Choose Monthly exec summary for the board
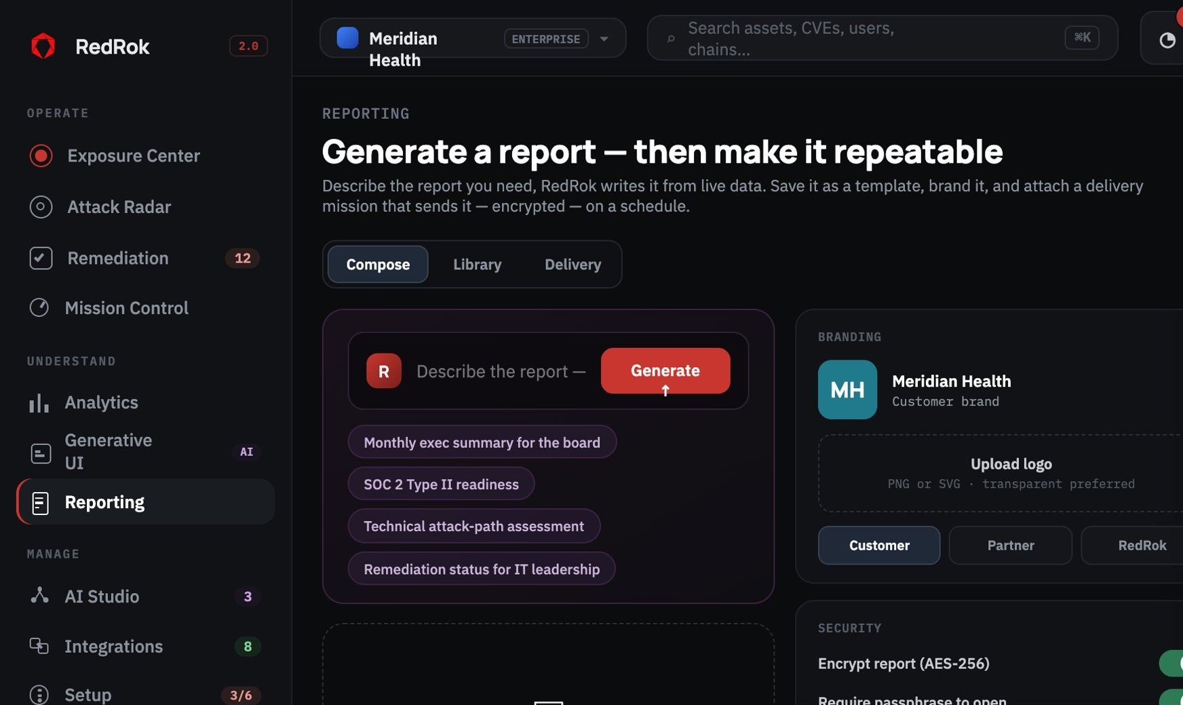This screenshot has width=1183, height=705. [x=482, y=442]
